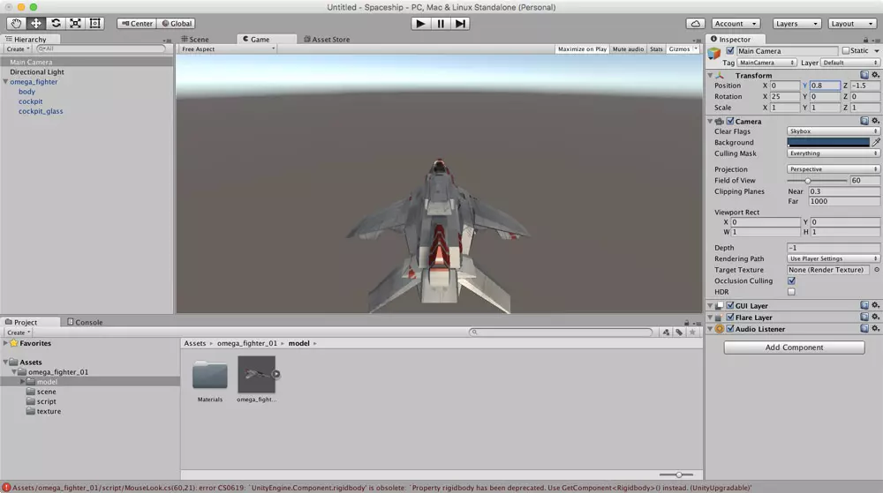Disable GUI Layer component checkbox
The width and height of the screenshot is (883, 493).
click(730, 305)
